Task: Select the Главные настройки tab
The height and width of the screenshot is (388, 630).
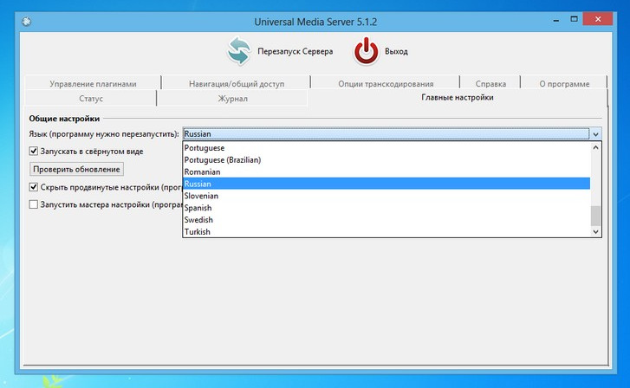Action: (x=458, y=98)
